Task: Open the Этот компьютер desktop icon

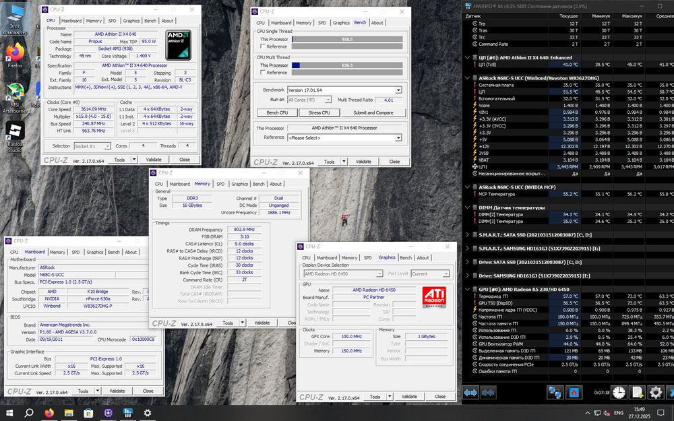Action: tap(15, 20)
